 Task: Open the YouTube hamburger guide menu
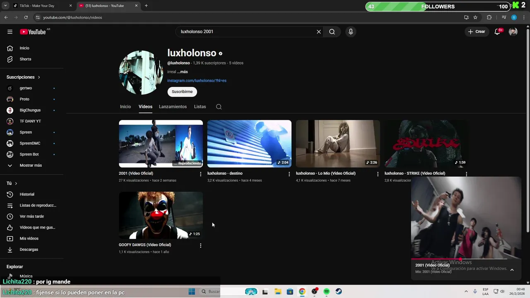tap(10, 32)
